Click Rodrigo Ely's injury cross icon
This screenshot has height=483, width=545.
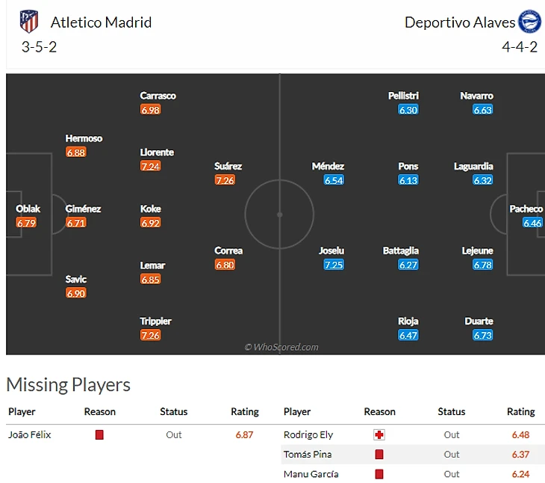(x=379, y=434)
